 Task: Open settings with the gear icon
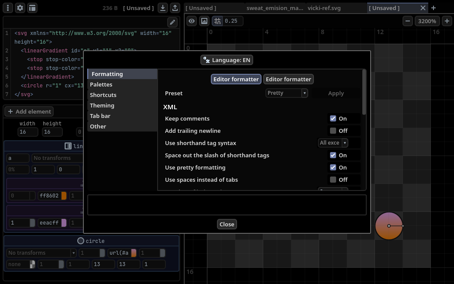coord(20,8)
